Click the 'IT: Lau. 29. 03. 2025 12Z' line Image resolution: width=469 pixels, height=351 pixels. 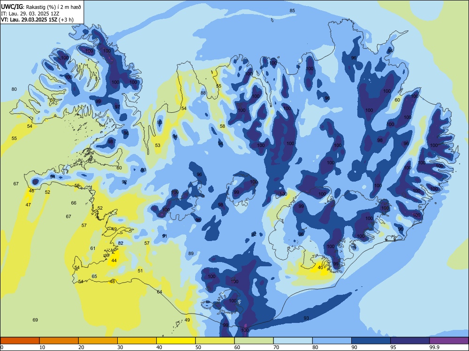click(x=31, y=14)
